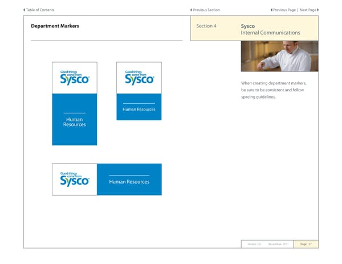Click Human Resources label in the horizontal marker
The width and height of the screenshot is (342, 264).
(129, 181)
